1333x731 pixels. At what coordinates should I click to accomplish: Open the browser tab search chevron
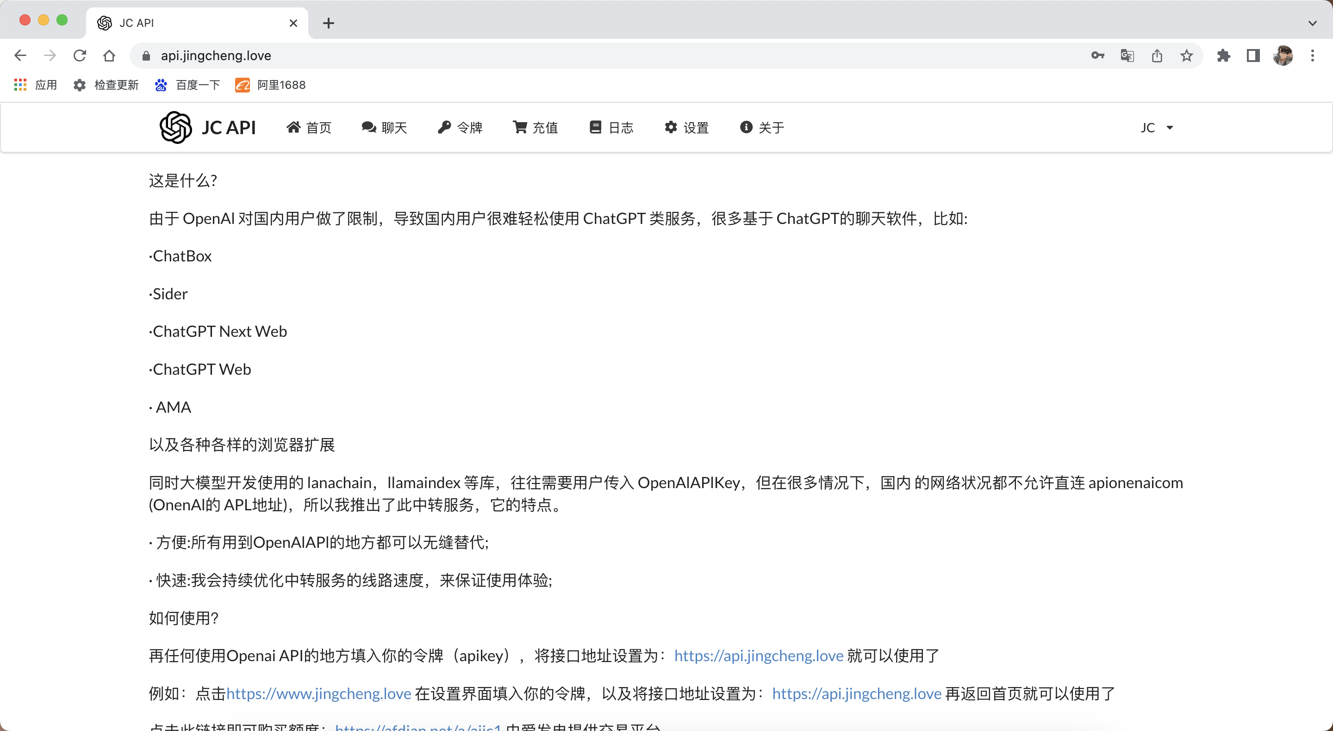coord(1313,23)
